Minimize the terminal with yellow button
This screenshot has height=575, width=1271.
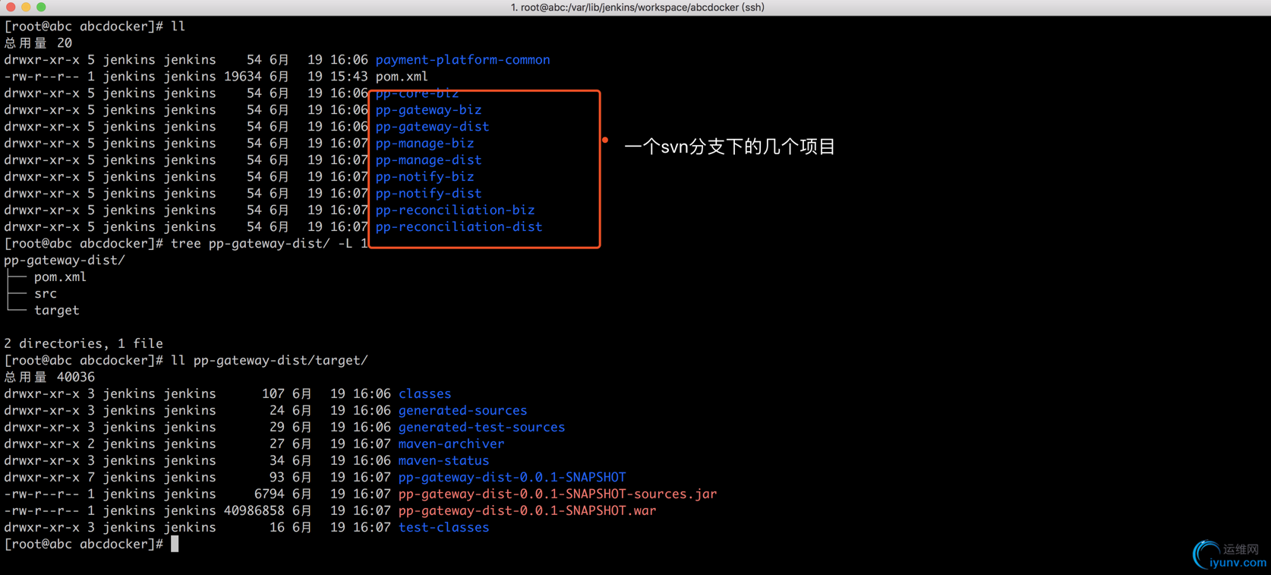pyautogui.click(x=26, y=7)
